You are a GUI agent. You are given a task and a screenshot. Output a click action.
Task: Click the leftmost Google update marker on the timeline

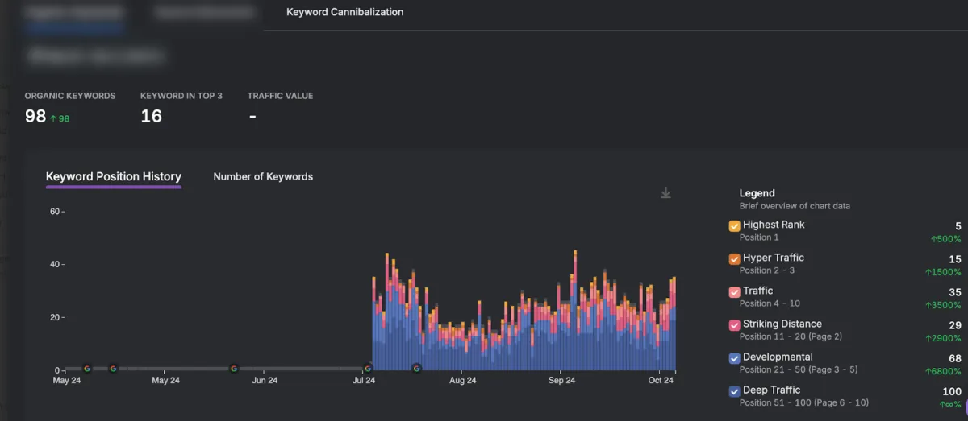coord(87,369)
